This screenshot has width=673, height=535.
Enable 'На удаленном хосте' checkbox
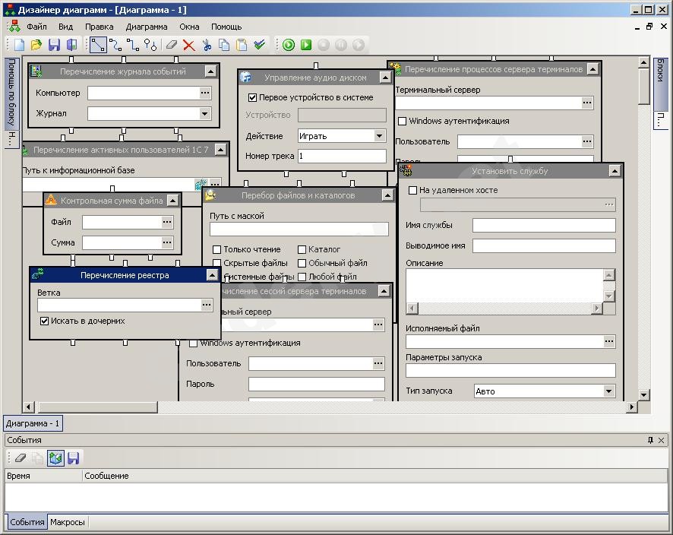click(x=413, y=191)
